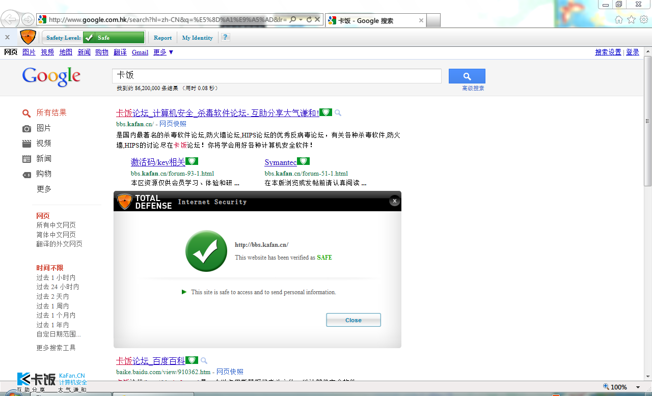The image size is (652, 396).
Task: Open the browser Tools gear icon
Action: [x=644, y=19]
